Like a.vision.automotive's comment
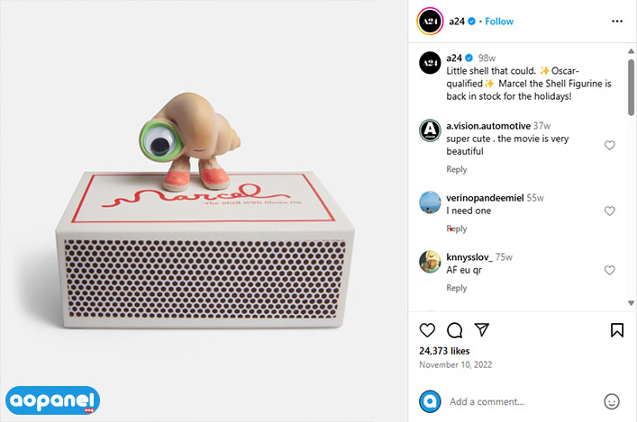 [609, 145]
